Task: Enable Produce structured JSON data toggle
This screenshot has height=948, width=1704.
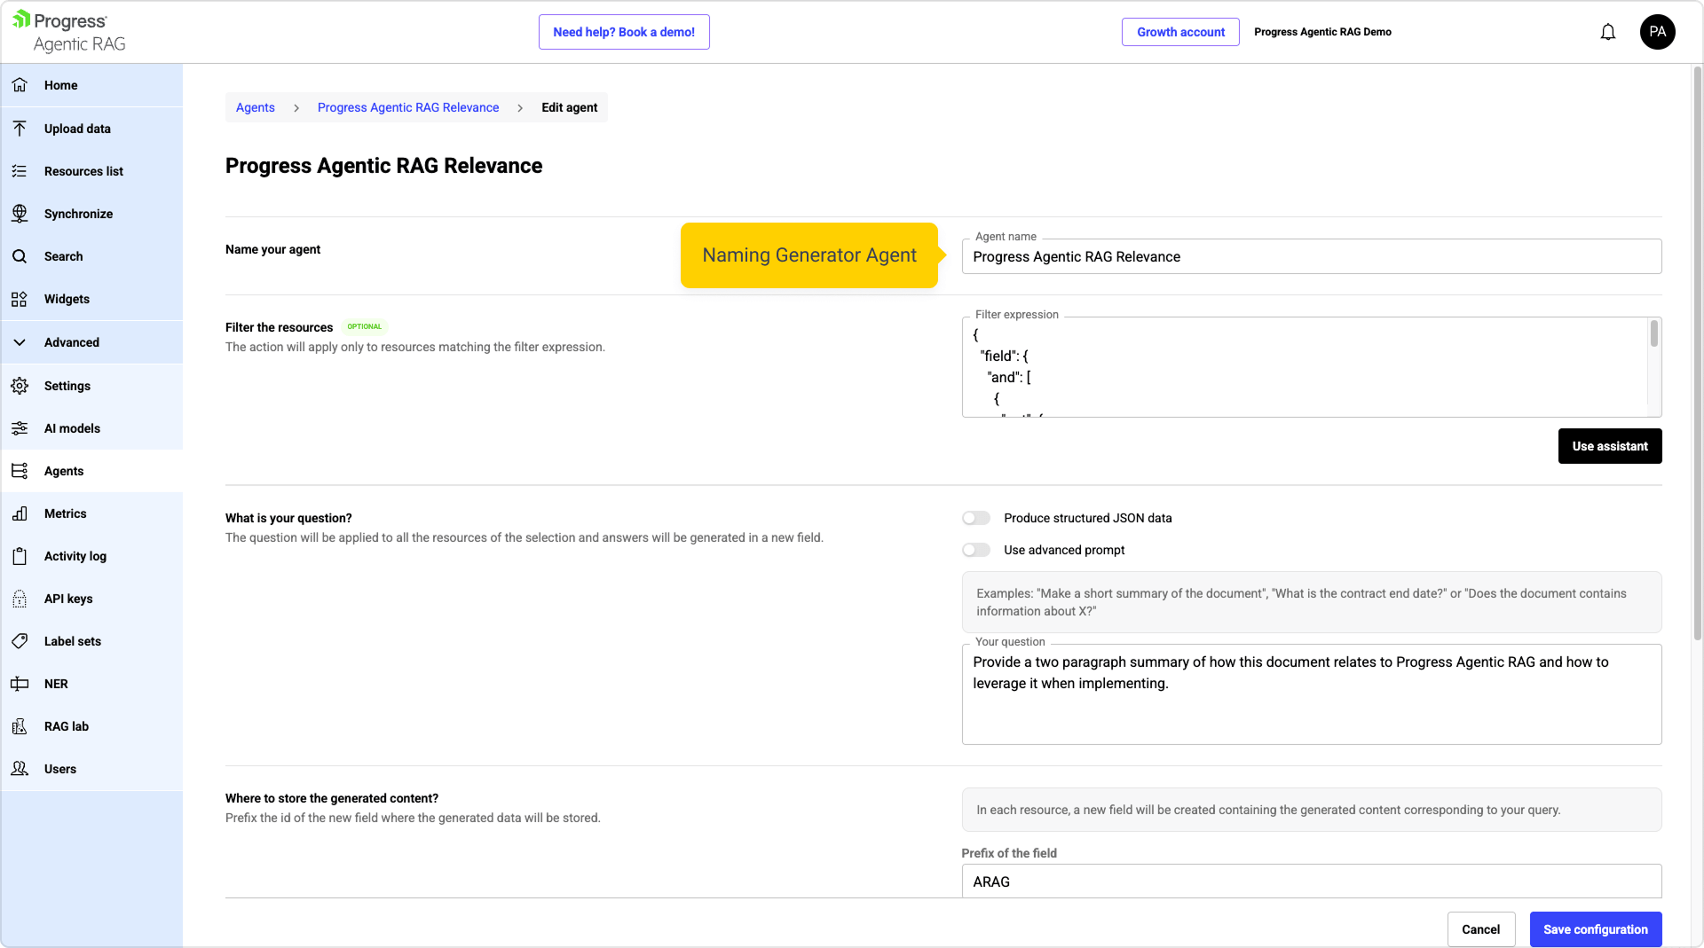Action: click(x=976, y=518)
